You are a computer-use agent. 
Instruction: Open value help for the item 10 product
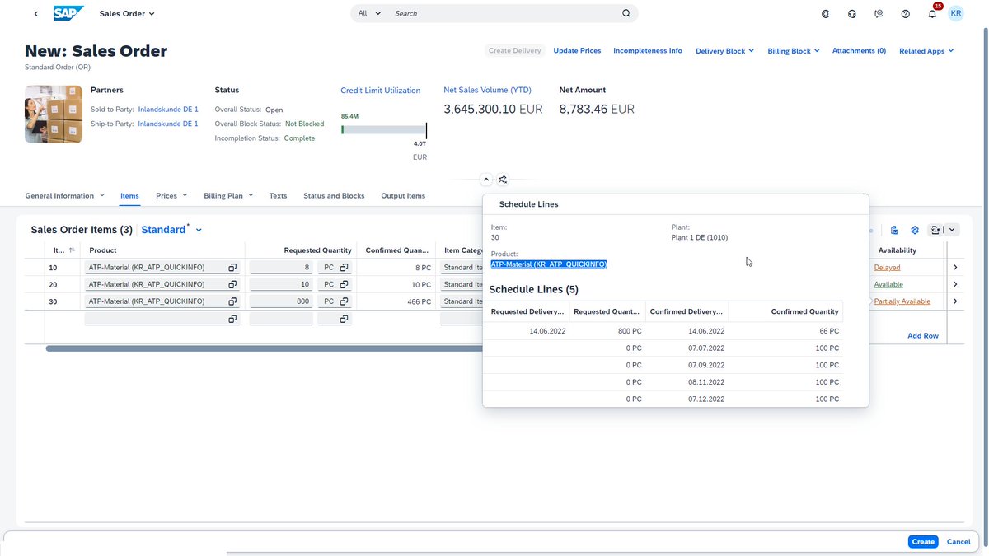232,268
